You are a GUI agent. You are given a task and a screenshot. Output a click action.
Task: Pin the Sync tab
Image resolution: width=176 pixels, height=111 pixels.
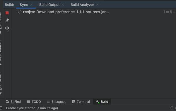coord(7,20)
